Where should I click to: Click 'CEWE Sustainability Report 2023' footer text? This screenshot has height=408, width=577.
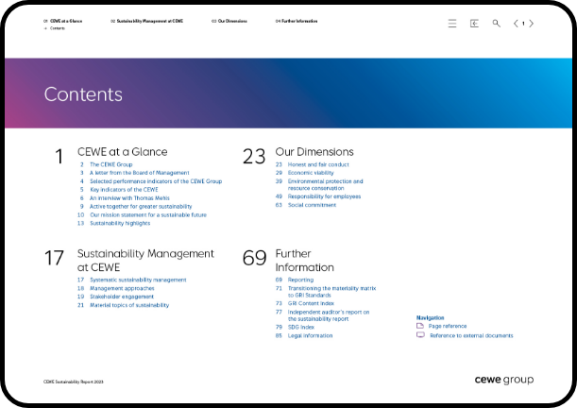tap(74, 382)
